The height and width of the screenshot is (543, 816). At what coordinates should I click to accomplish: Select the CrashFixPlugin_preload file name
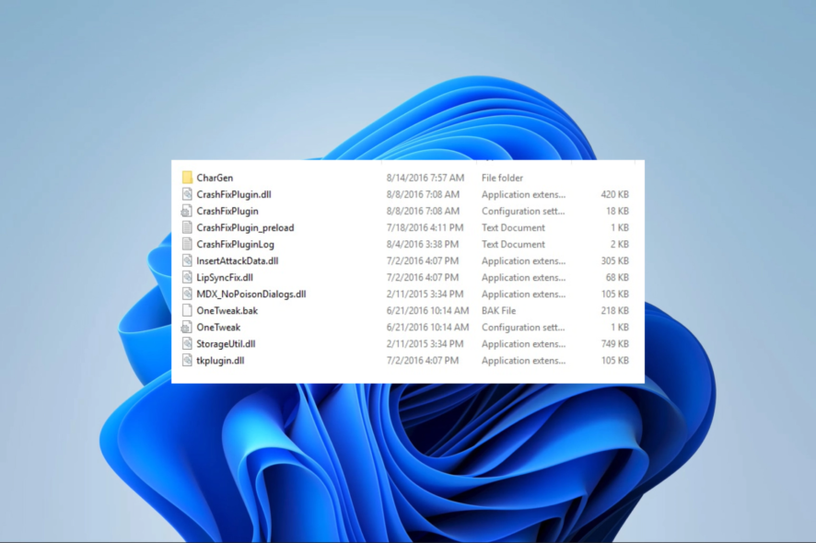point(245,228)
